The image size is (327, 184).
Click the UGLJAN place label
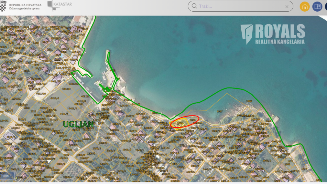tap(78, 124)
